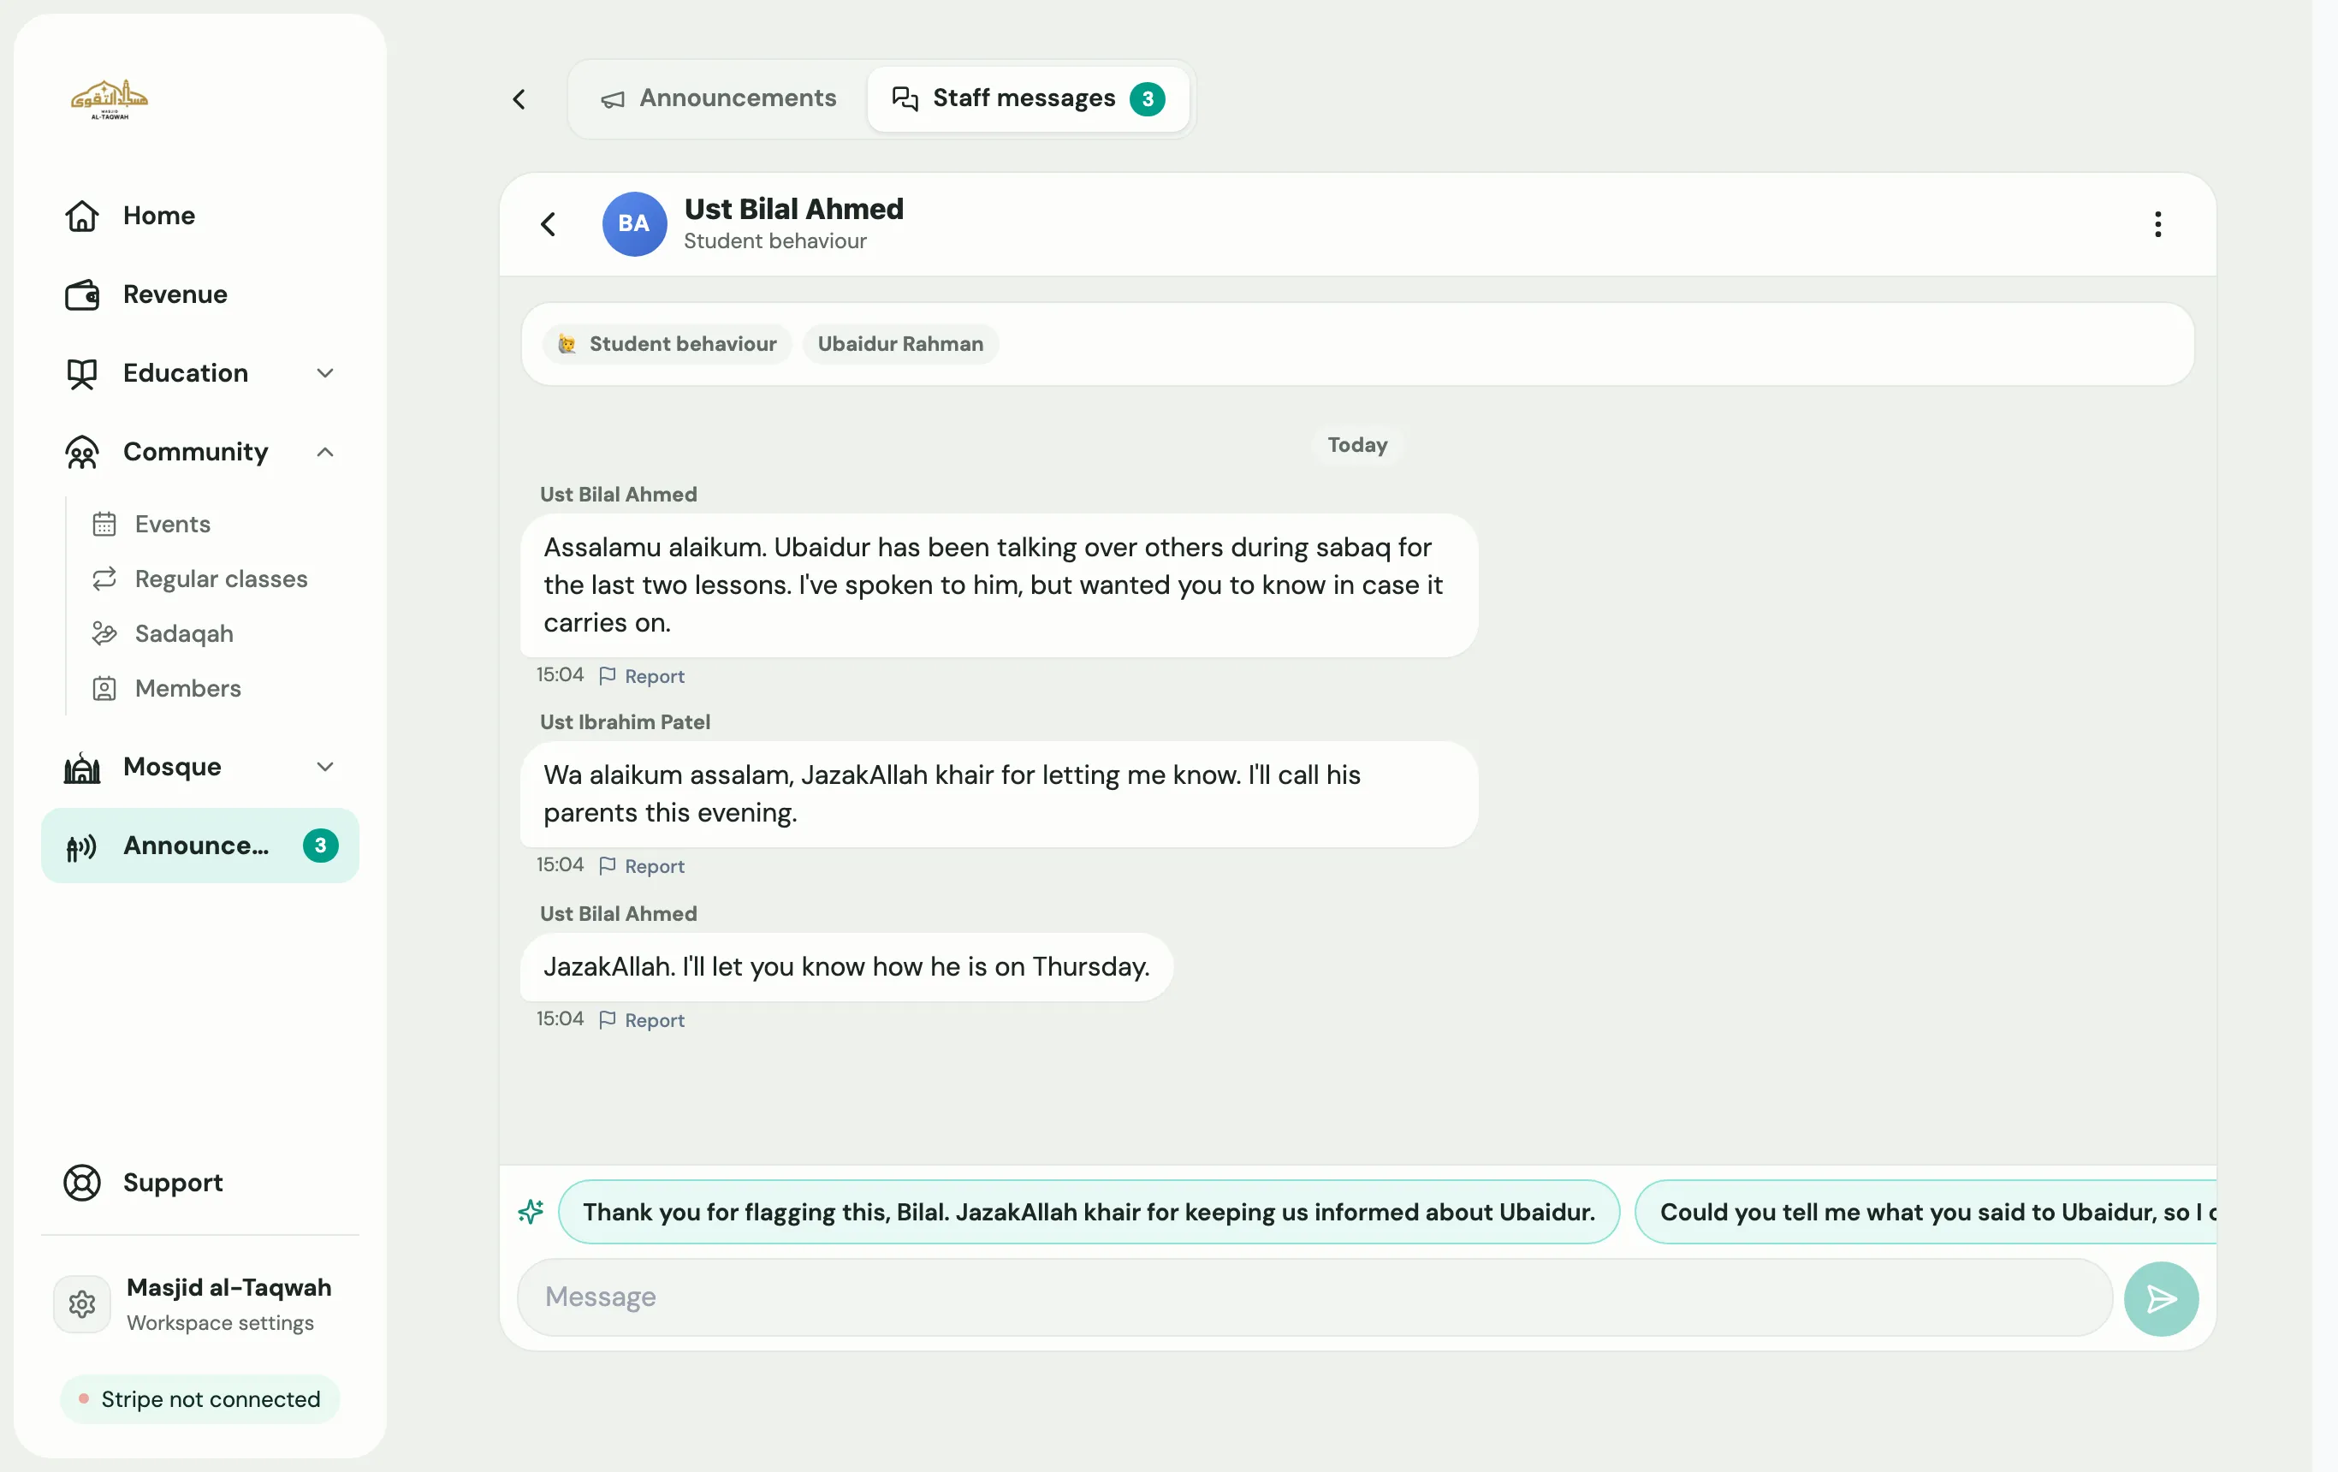
Task: Focus the Message input field
Action: click(x=1314, y=1298)
